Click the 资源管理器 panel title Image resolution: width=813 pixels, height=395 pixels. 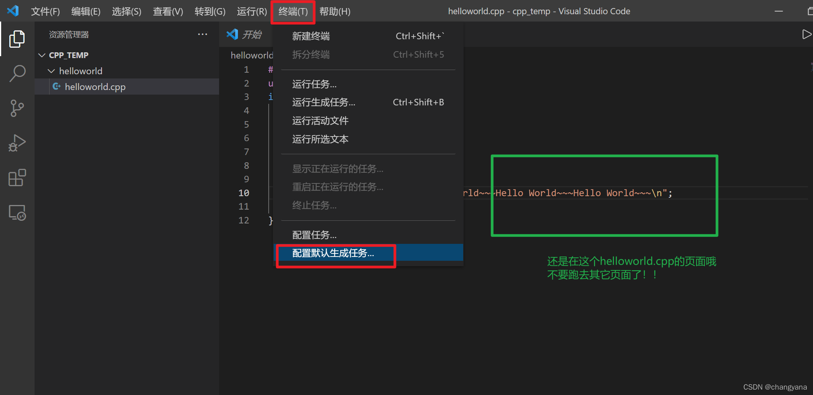click(x=69, y=35)
